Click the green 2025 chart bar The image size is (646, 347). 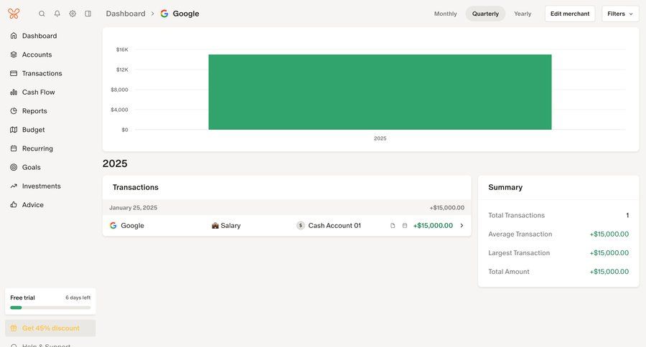click(380, 92)
